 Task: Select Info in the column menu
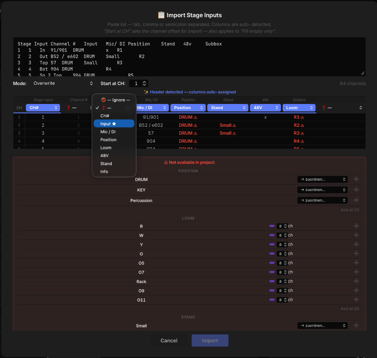(114, 171)
